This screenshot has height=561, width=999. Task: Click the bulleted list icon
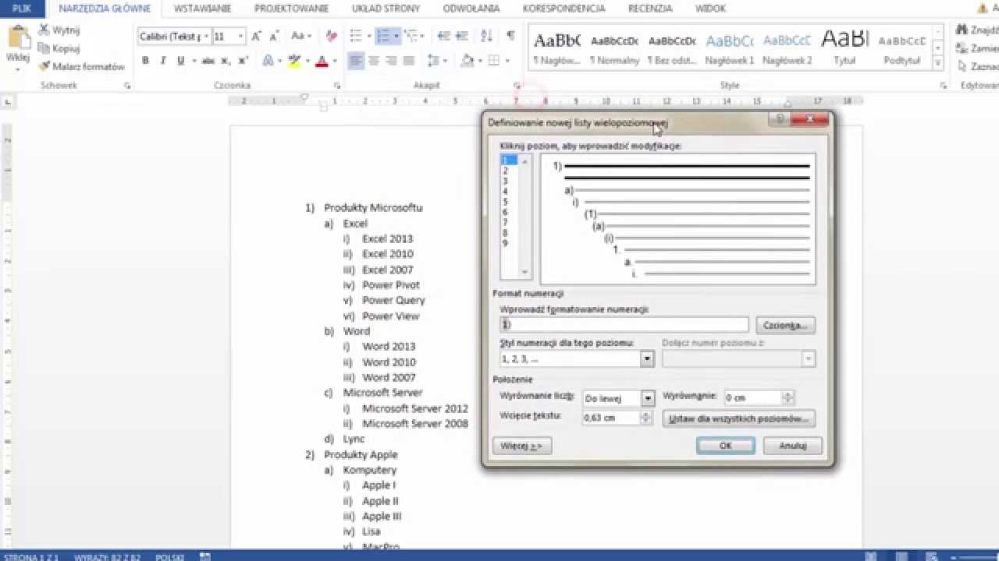coord(355,37)
